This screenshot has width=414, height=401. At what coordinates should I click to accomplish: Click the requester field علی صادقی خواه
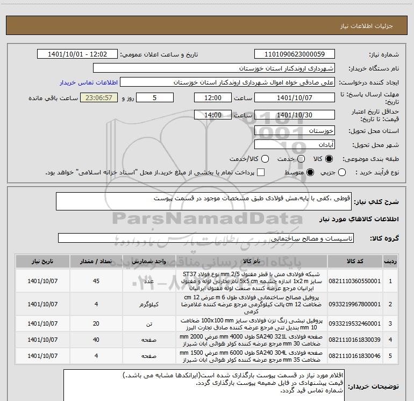227,82
